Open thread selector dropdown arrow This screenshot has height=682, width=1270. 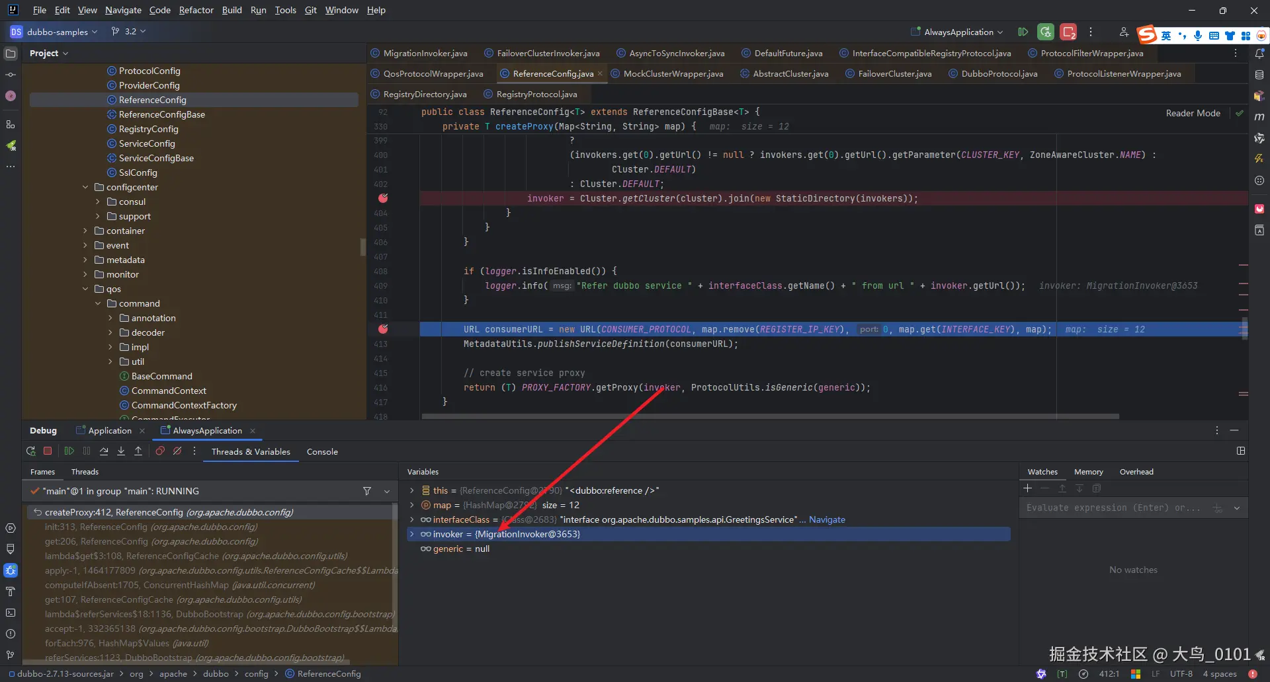click(387, 491)
